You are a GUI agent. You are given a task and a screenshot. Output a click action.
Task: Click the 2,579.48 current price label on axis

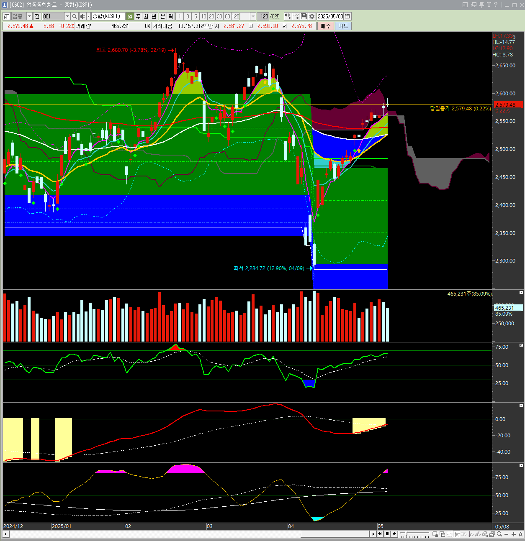pos(508,105)
